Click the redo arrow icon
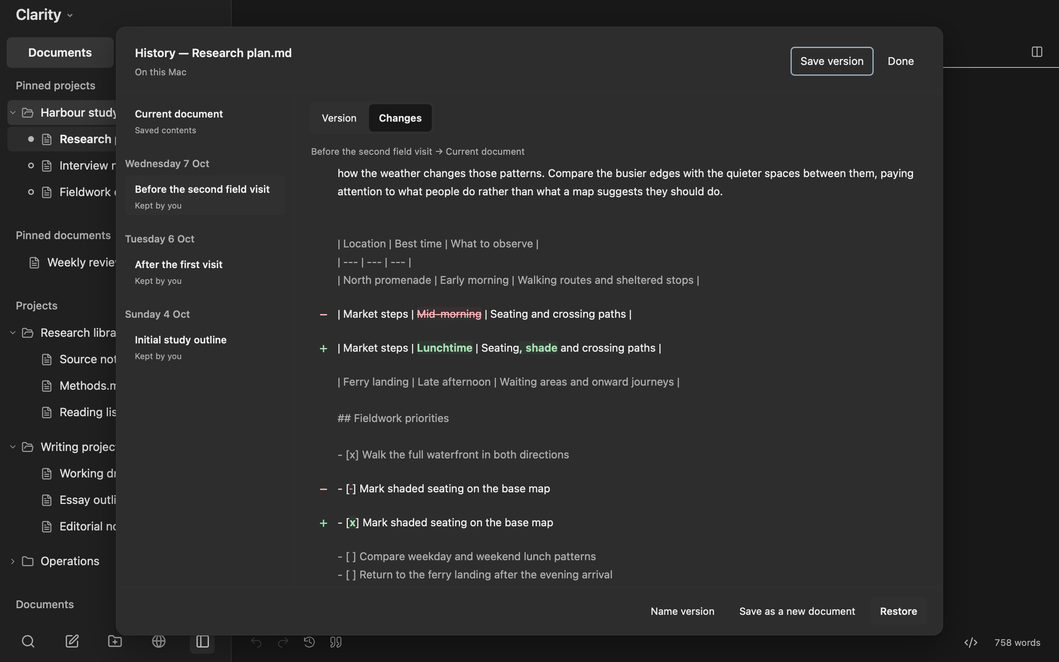 pos(283,642)
